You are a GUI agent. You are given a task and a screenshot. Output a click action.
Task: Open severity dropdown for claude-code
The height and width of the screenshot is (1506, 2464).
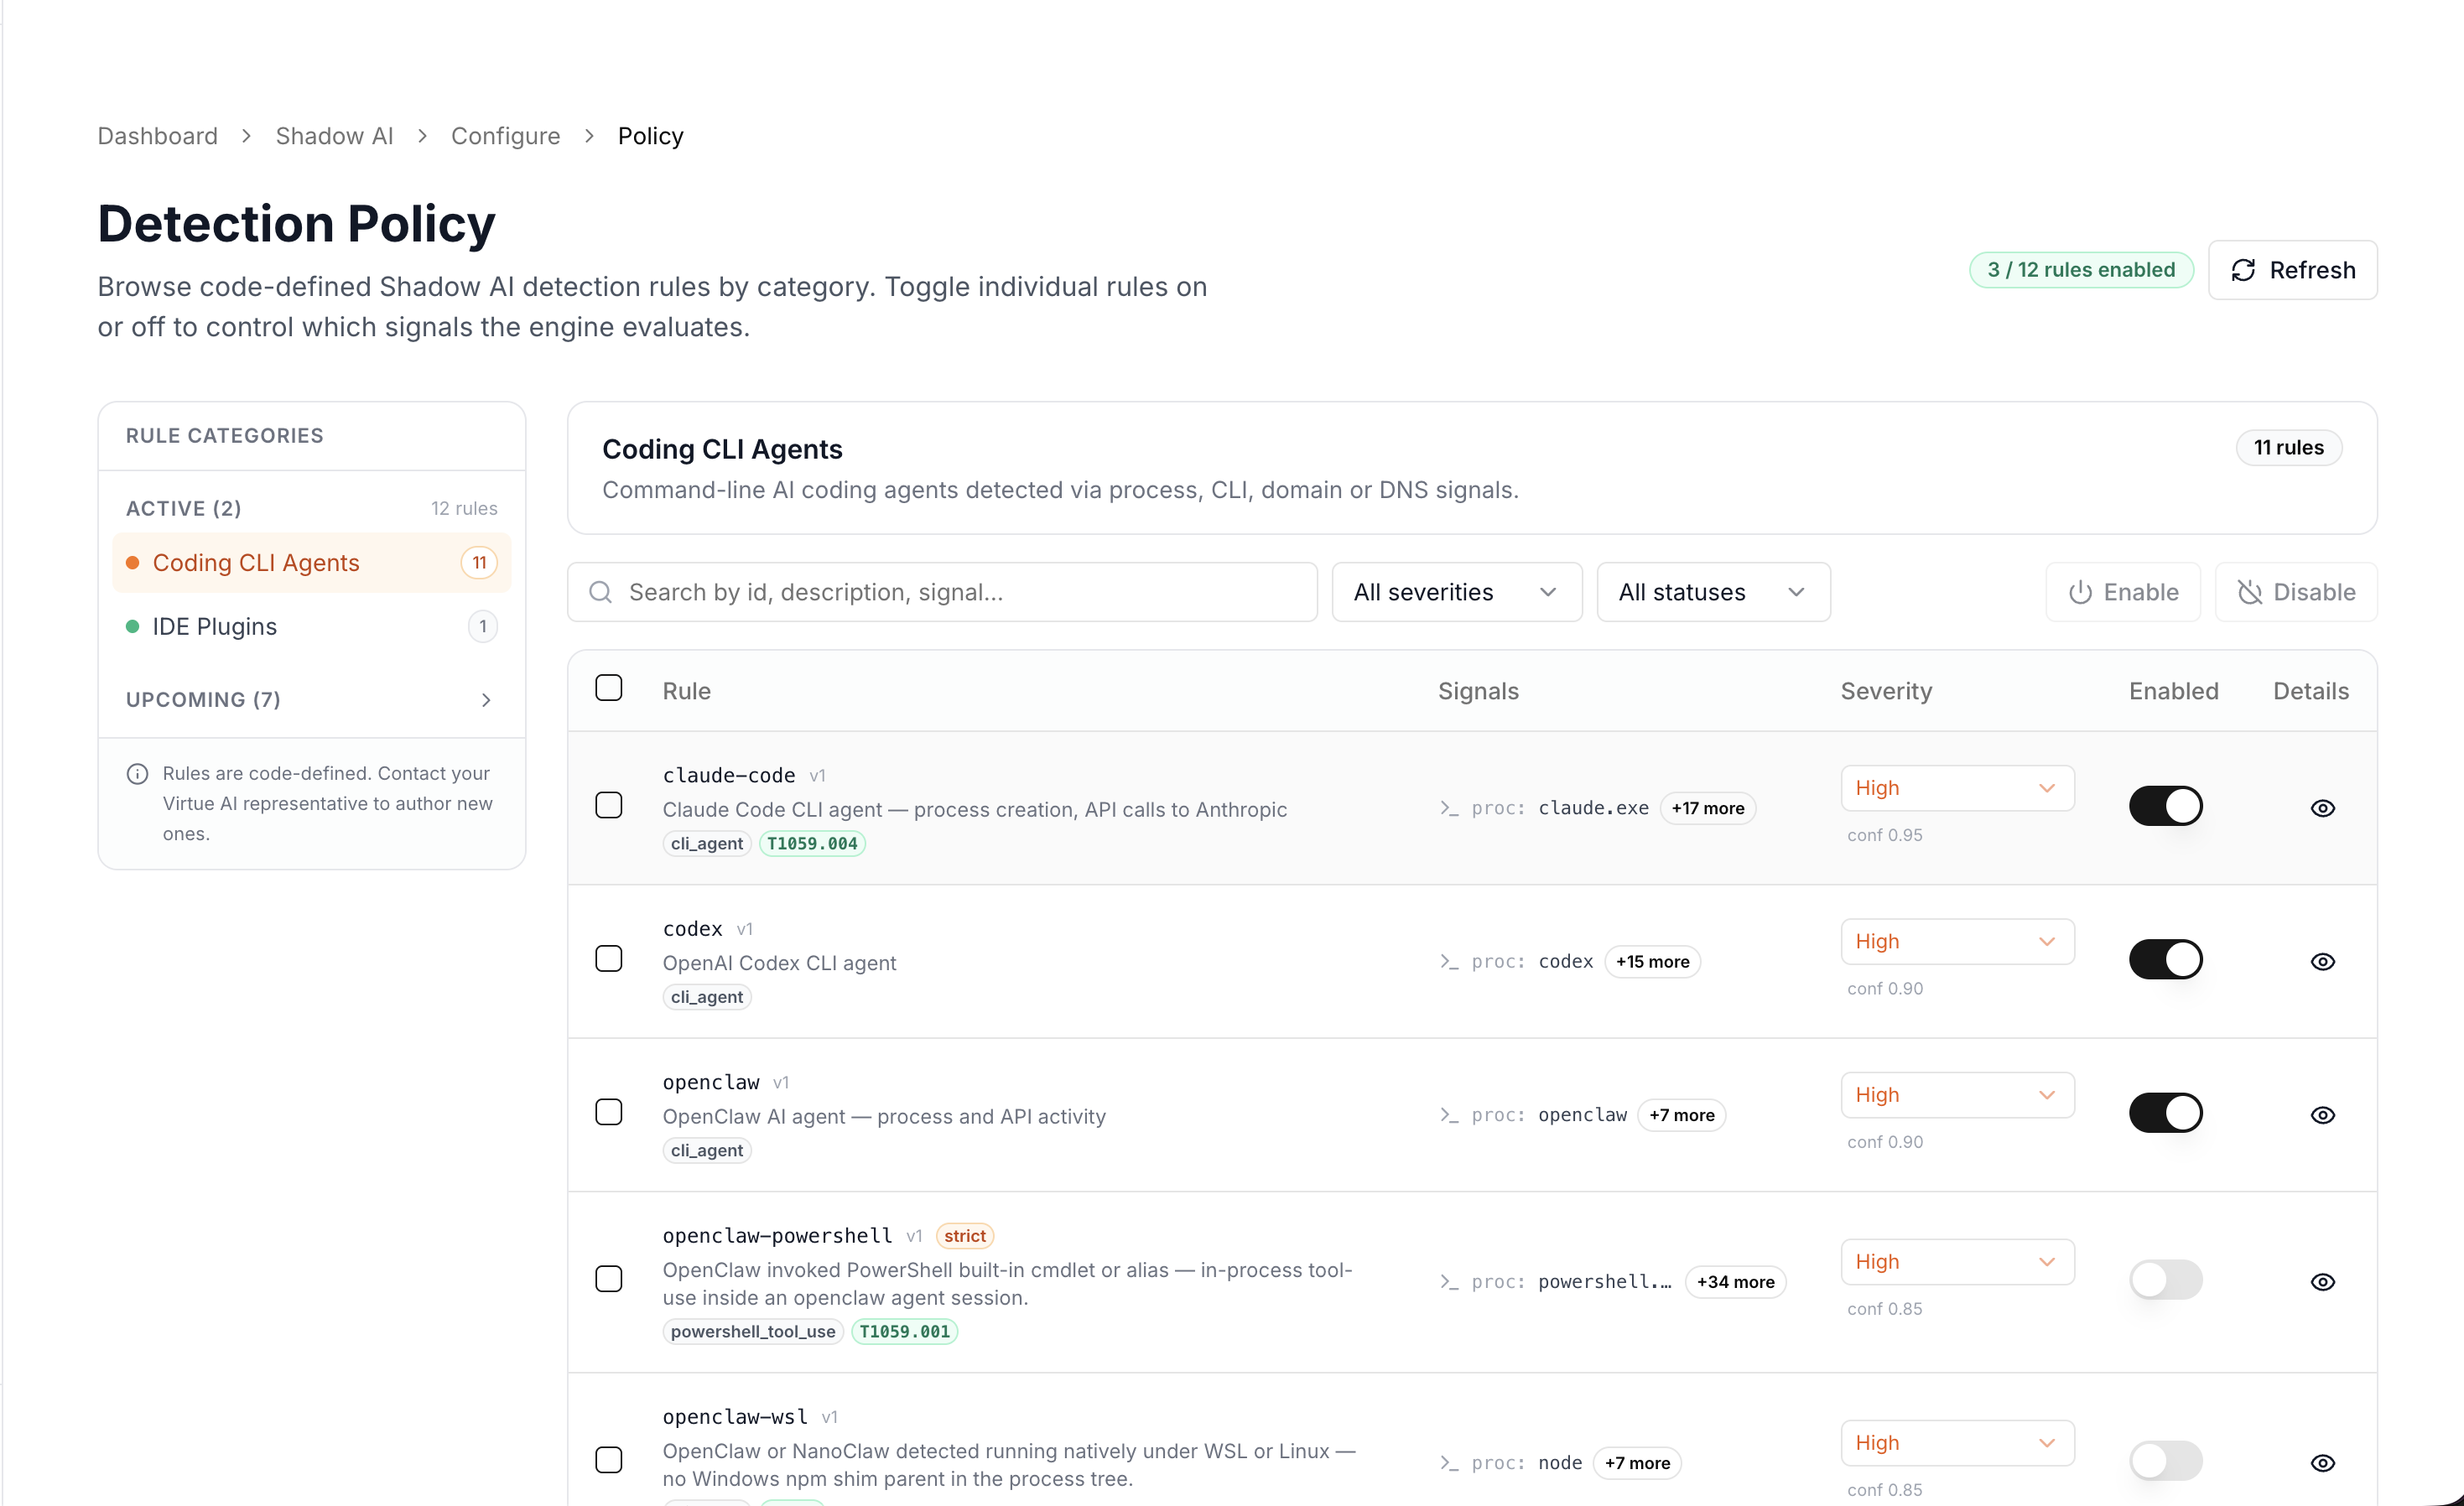[1957, 788]
